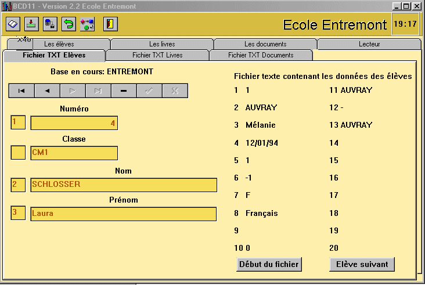The width and height of the screenshot is (425, 285).
Task: Delete record with the minus button
Action: point(123,91)
